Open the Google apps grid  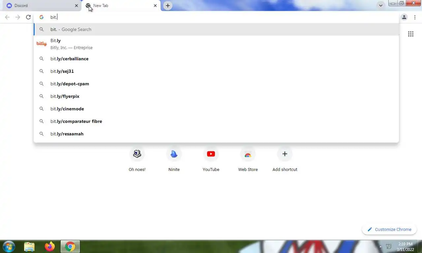(411, 34)
